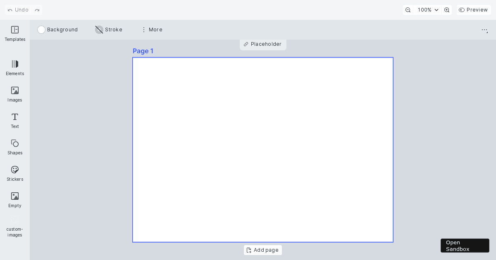Open the Background color swatch
The height and width of the screenshot is (260, 496).
(x=41, y=29)
